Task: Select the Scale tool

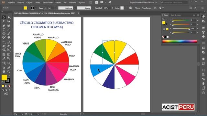Action: point(9,42)
